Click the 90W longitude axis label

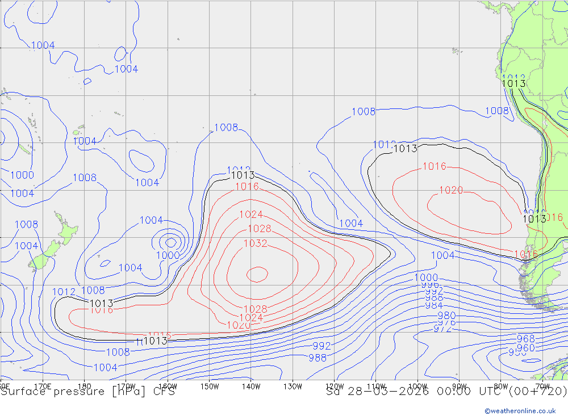pos(460,386)
